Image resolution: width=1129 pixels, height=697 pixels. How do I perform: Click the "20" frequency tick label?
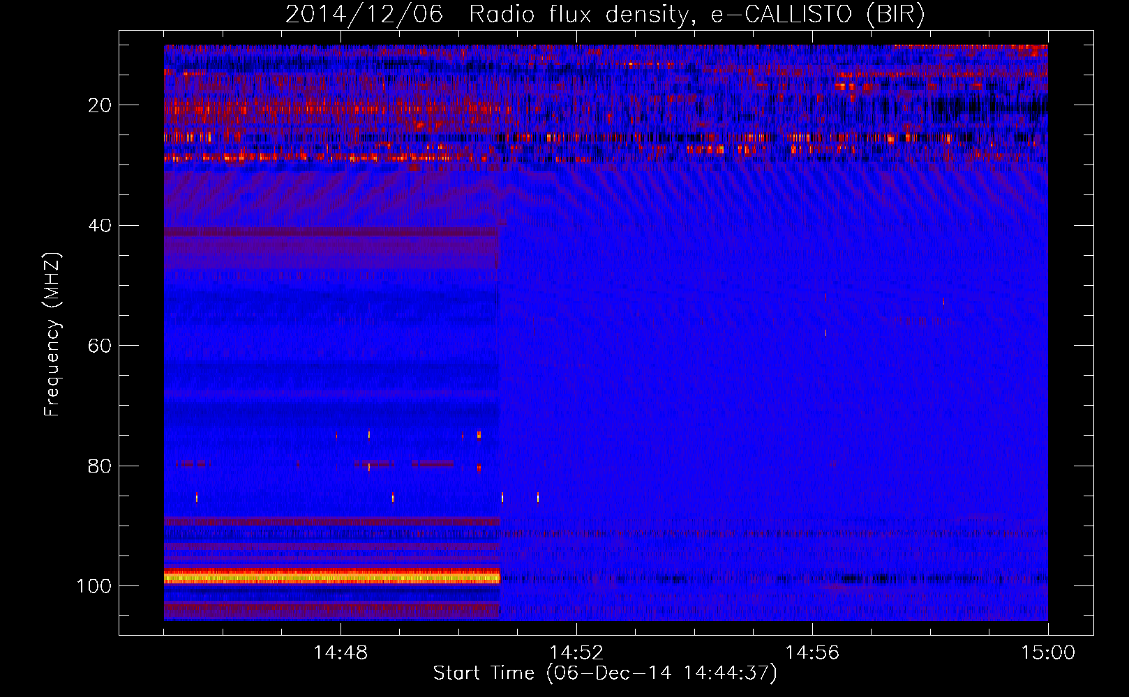100,105
